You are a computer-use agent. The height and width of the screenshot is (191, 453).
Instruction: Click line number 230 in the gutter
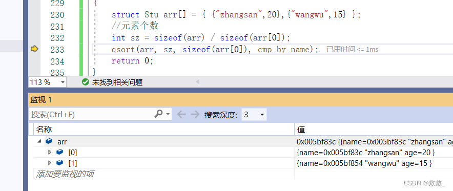[57, 15]
